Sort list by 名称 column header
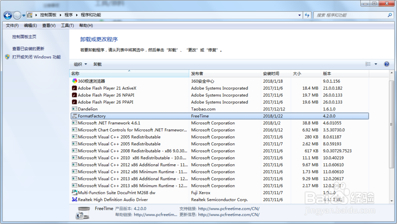Viewport: 397px width, 224px height. (x=129, y=74)
